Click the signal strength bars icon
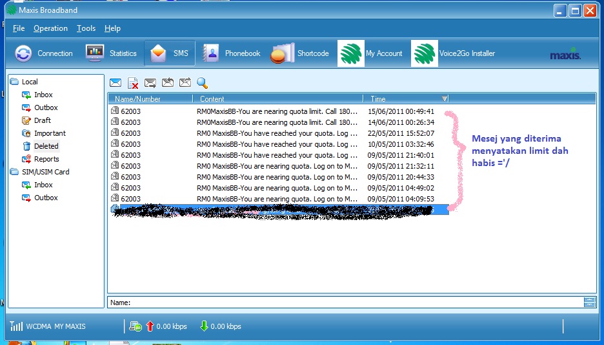The width and height of the screenshot is (604, 345). pos(16,326)
